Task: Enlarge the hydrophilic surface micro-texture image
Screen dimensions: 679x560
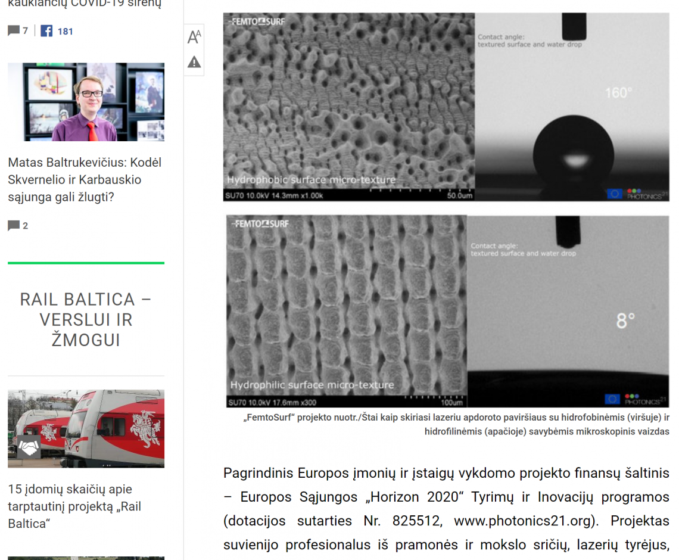Action: tap(347, 311)
